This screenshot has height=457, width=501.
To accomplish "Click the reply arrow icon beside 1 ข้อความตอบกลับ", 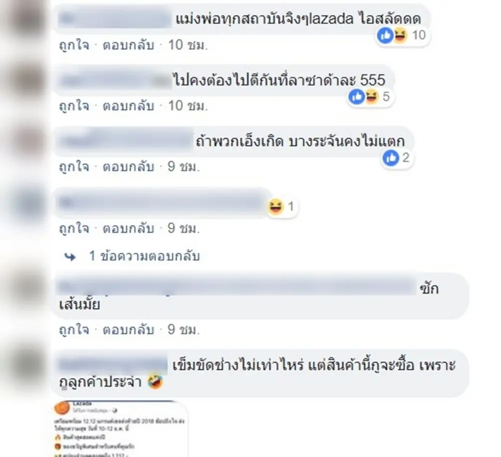I will tap(70, 257).
